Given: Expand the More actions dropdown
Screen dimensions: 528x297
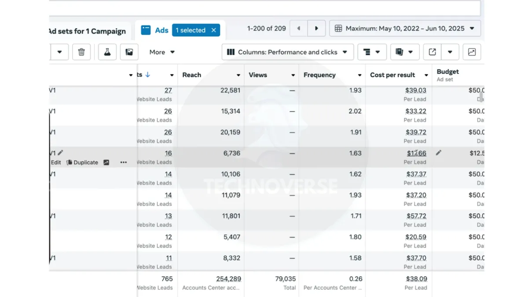Looking at the screenshot, I should (x=162, y=52).
